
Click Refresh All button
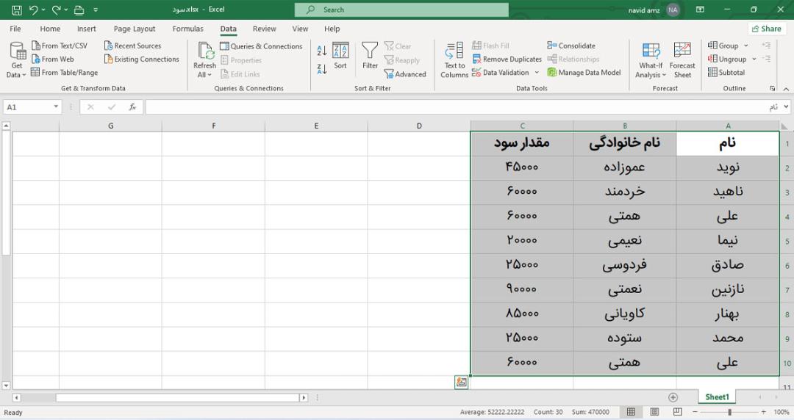pyautogui.click(x=204, y=60)
